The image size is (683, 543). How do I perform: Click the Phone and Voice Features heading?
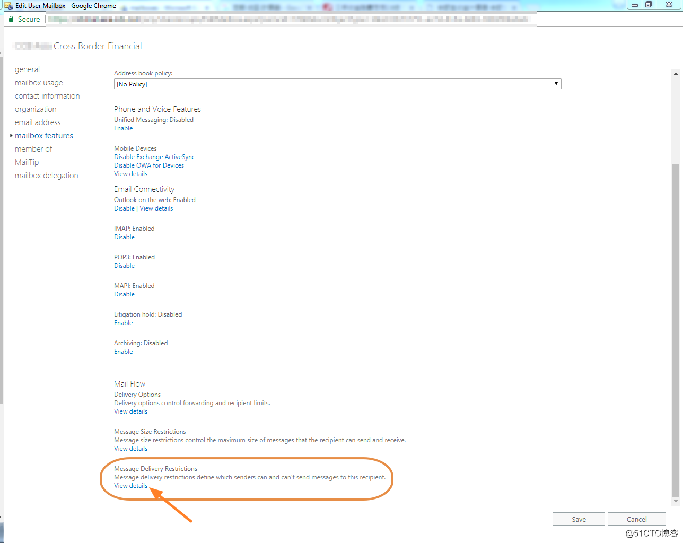pyautogui.click(x=157, y=109)
